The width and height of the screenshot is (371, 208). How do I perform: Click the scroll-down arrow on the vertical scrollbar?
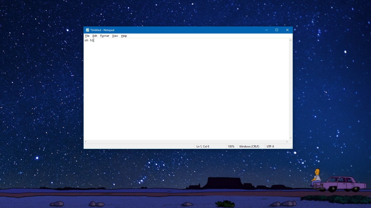[x=291, y=138]
